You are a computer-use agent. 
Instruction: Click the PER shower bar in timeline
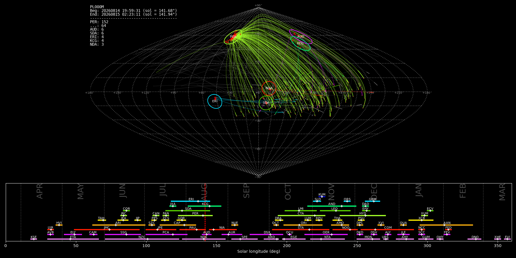point(195,216)
